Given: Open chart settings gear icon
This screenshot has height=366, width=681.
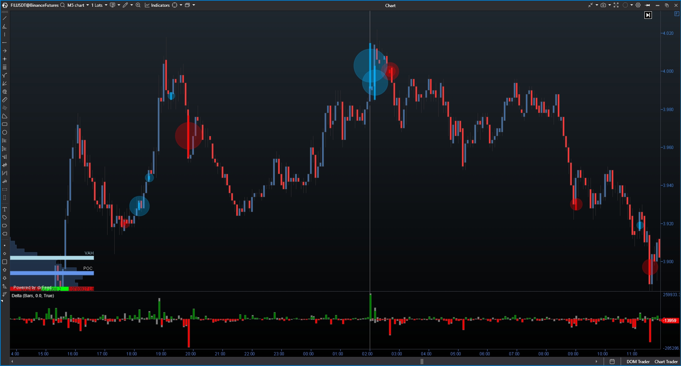Looking at the screenshot, I should [638, 5].
